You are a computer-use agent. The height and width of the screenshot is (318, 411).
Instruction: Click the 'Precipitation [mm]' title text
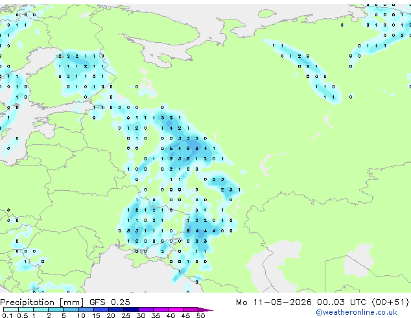pos(42,302)
